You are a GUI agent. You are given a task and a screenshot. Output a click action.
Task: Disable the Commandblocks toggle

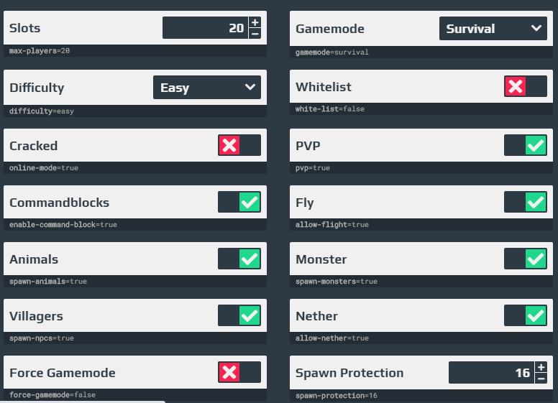(x=239, y=202)
